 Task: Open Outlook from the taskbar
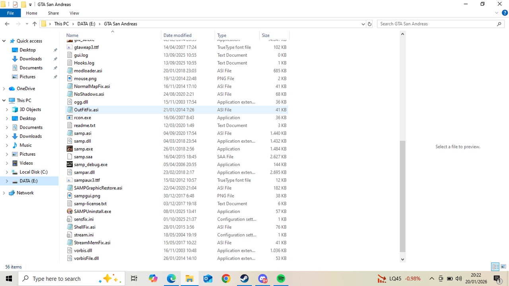208,278
